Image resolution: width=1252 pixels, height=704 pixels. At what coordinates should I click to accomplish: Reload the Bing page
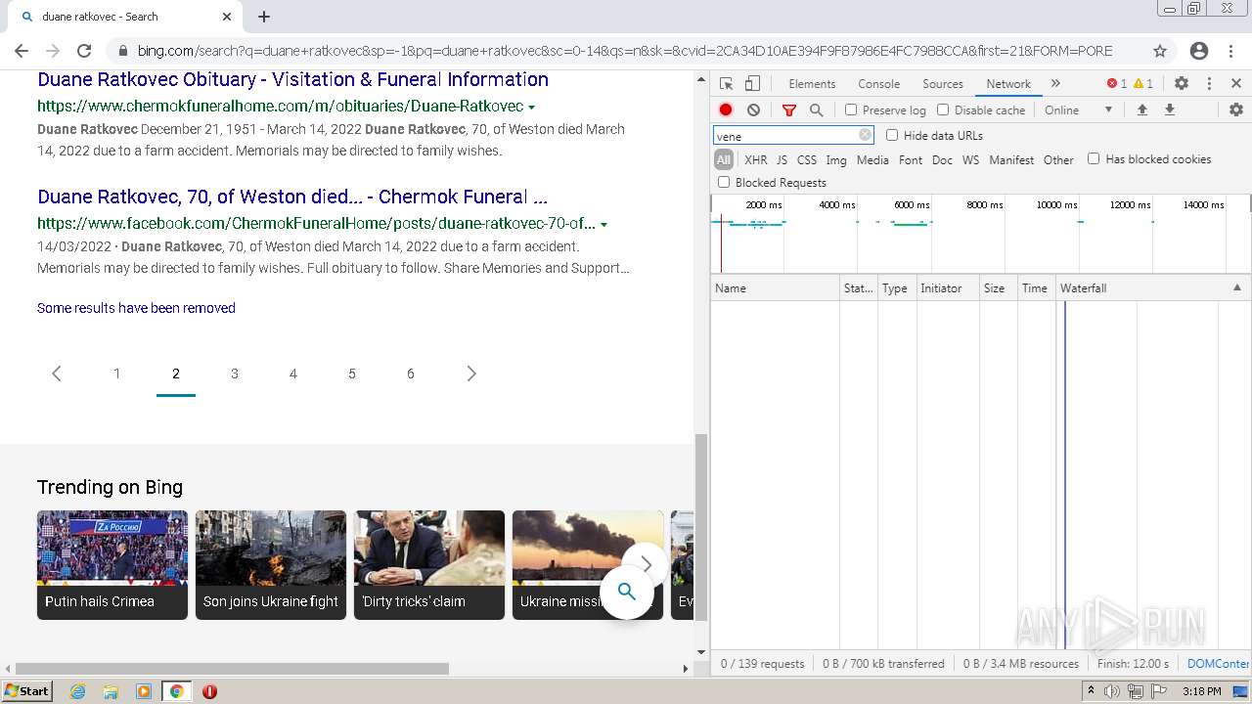[84, 51]
